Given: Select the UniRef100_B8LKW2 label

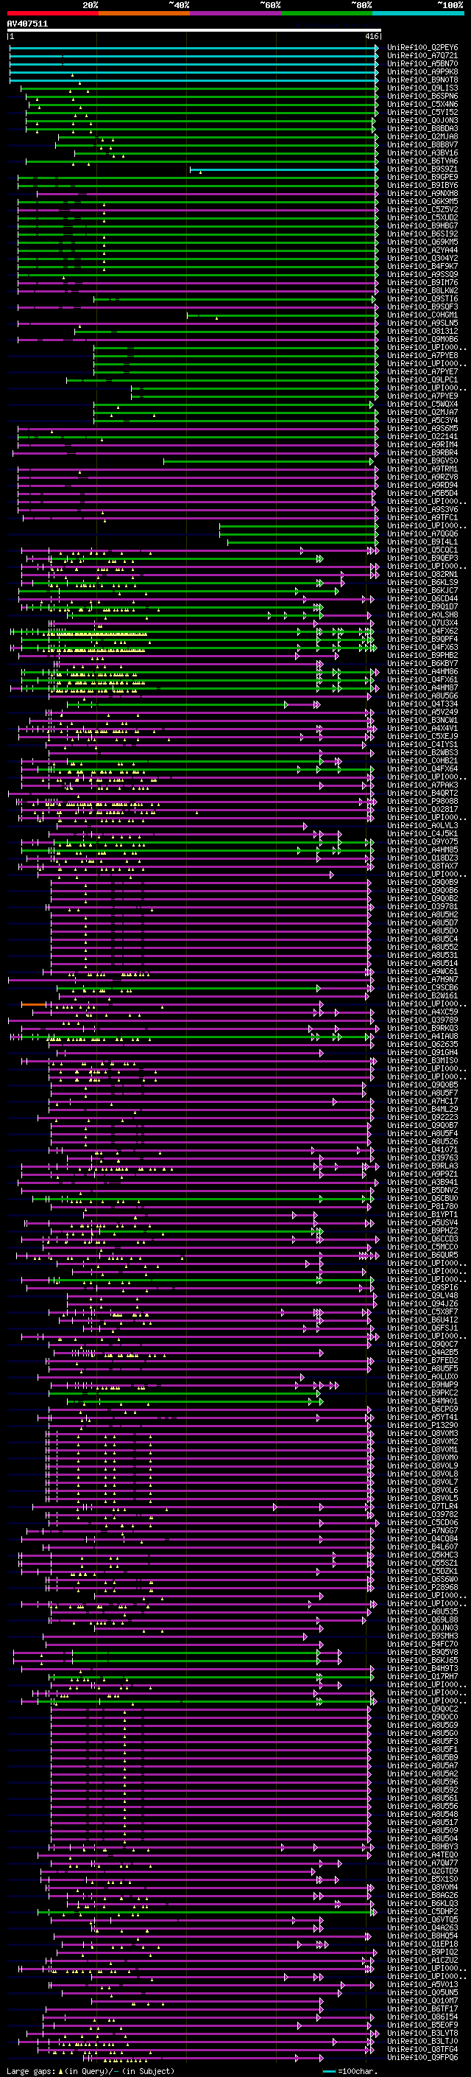Looking at the screenshot, I should pos(422,290).
